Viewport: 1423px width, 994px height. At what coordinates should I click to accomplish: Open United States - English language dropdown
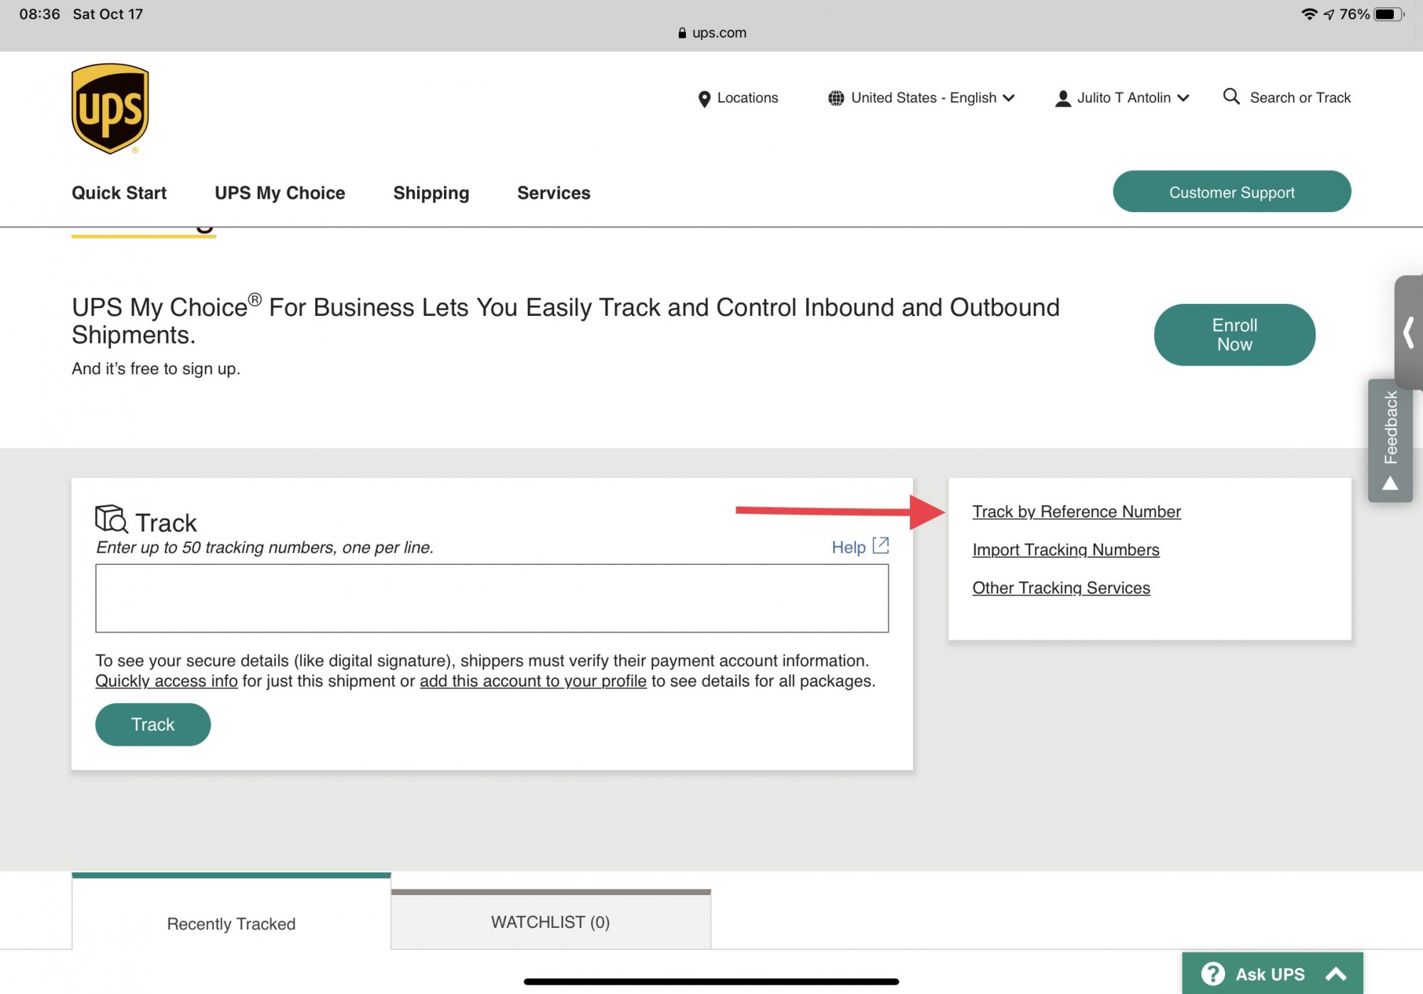coord(921,98)
